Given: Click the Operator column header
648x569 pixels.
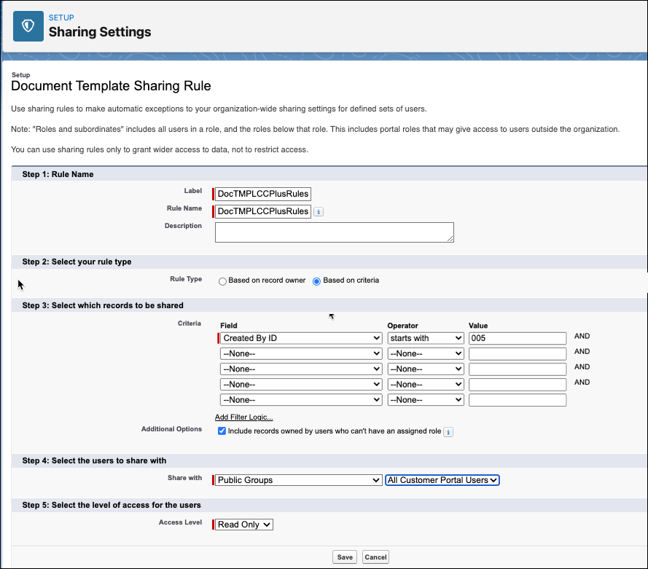Looking at the screenshot, I should [402, 326].
